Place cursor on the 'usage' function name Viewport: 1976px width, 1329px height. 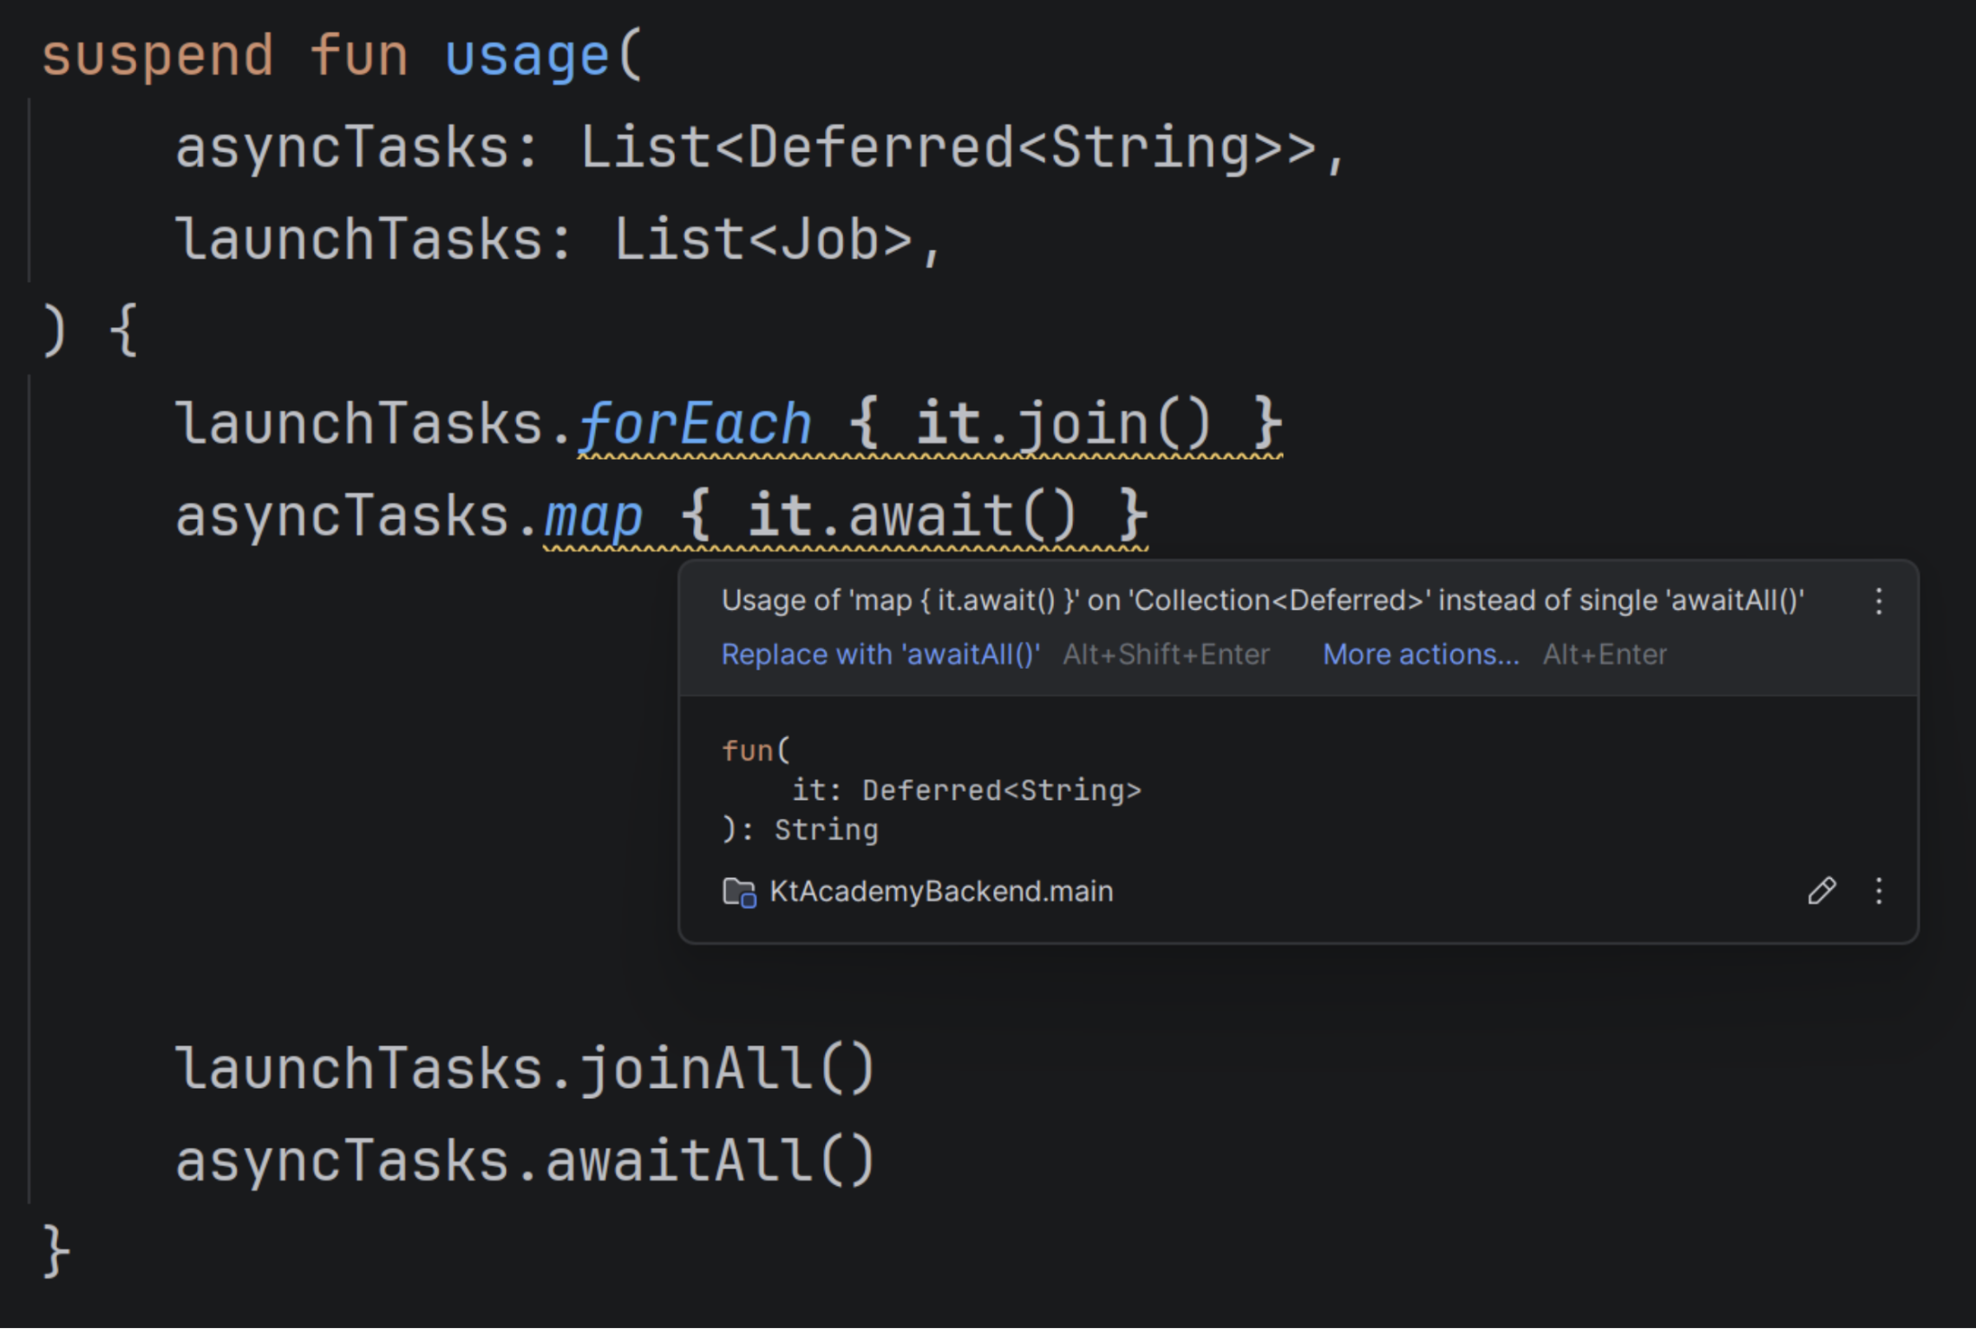coord(527,57)
